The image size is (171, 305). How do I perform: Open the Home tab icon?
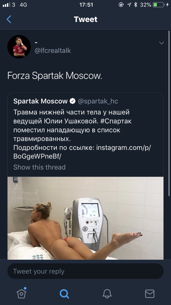[22, 293]
